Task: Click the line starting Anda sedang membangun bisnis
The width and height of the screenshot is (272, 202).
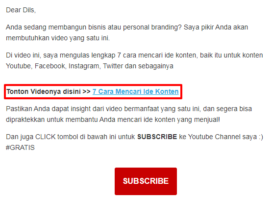Action: (127, 28)
